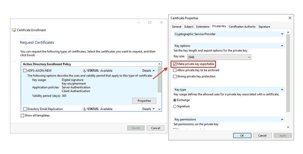Collapse the Key permissions section
Viewport: 303px width, 154px height.
pos(282,119)
